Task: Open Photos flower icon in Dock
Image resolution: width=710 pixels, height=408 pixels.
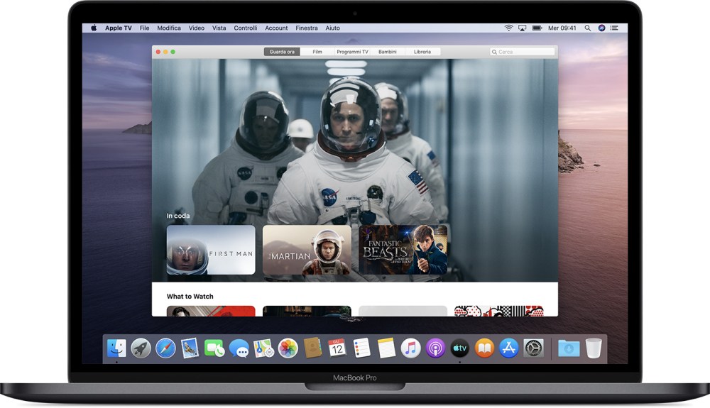Action: click(288, 348)
